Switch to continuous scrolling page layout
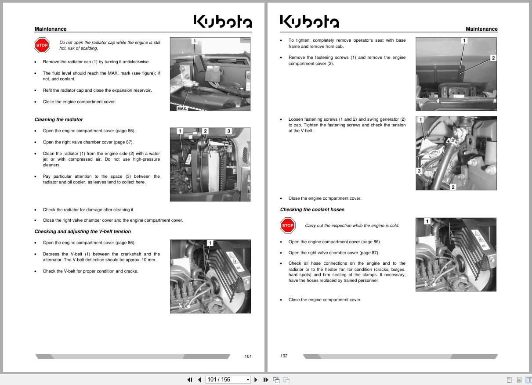The image size is (532, 385). coord(519,379)
